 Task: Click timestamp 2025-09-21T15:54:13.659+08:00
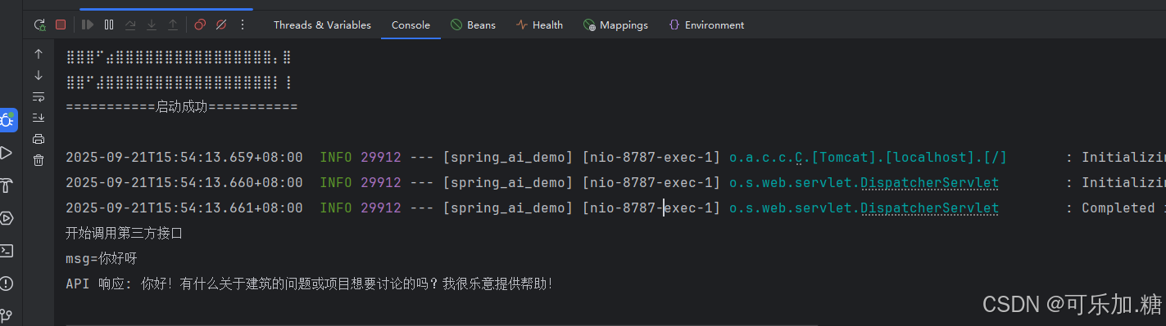(x=184, y=158)
